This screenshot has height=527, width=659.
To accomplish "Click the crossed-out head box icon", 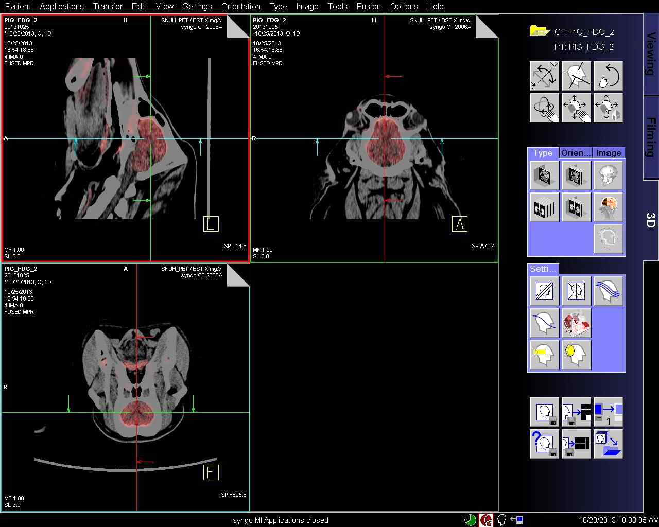I will pos(576,291).
